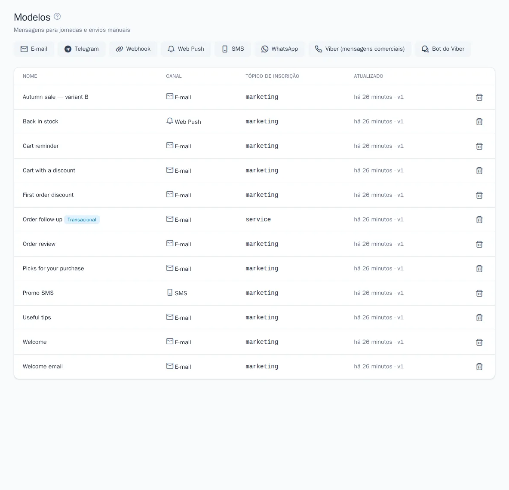Delete the Promo SMS template
The height and width of the screenshot is (490, 509).
pyautogui.click(x=479, y=293)
